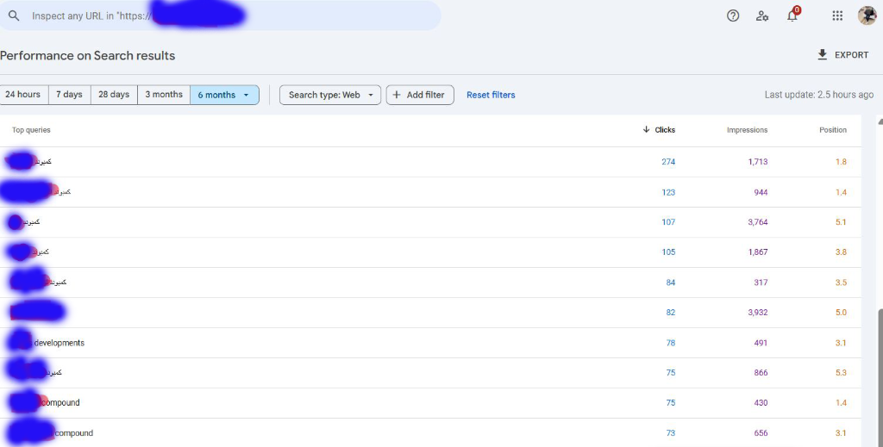Click the Reset filters link
The height and width of the screenshot is (447, 883).
pos(491,95)
